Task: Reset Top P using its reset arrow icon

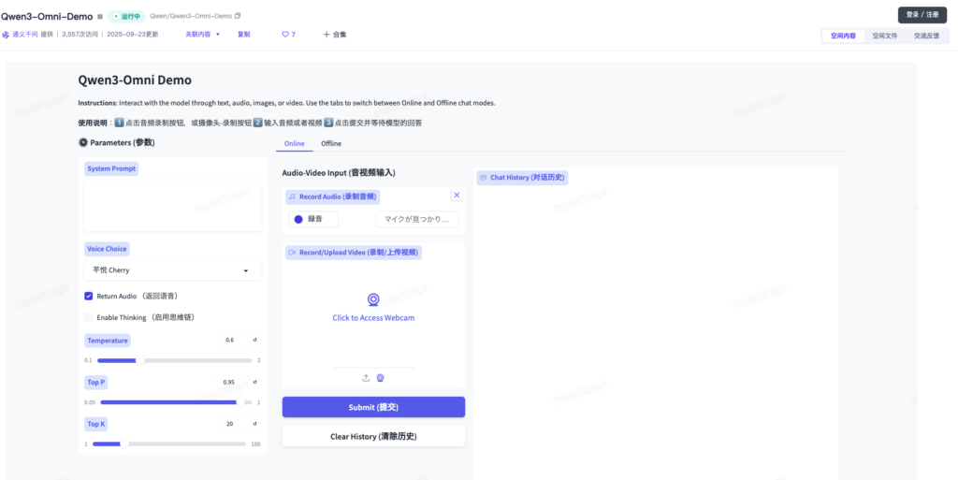Action: [254, 382]
